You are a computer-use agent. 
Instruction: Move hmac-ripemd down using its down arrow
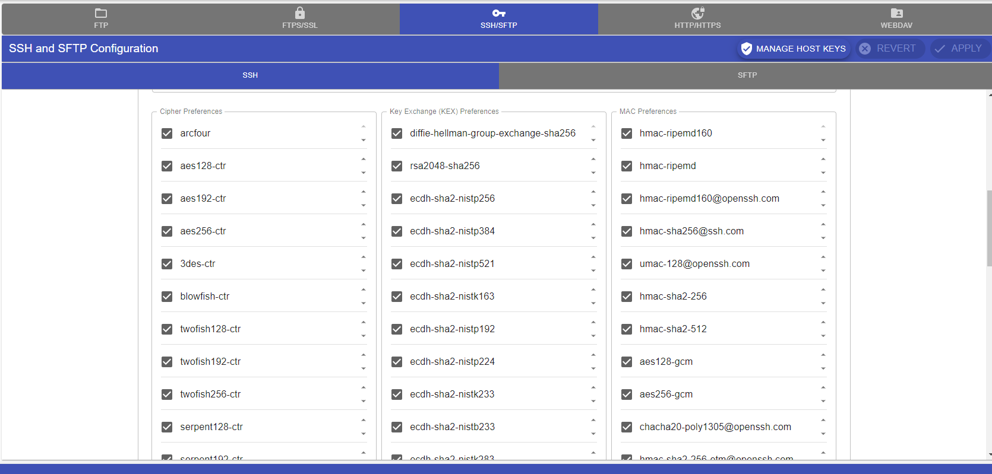pyautogui.click(x=823, y=173)
